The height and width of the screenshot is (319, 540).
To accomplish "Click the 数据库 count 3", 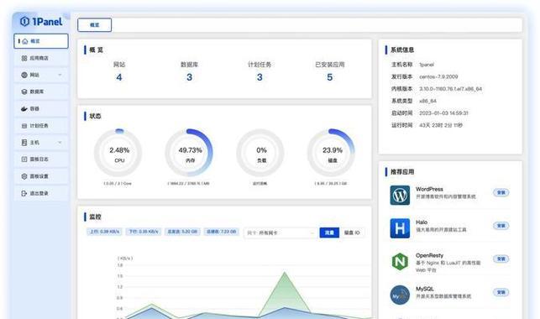I will coord(190,77).
